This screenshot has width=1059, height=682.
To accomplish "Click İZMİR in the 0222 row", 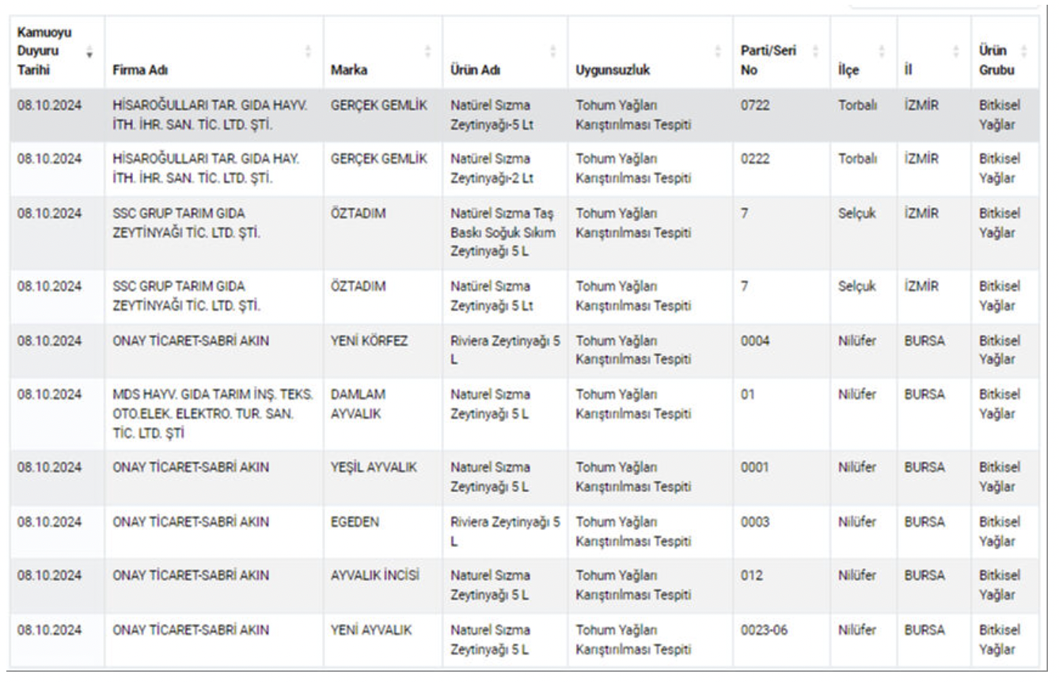I will [921, 159].
